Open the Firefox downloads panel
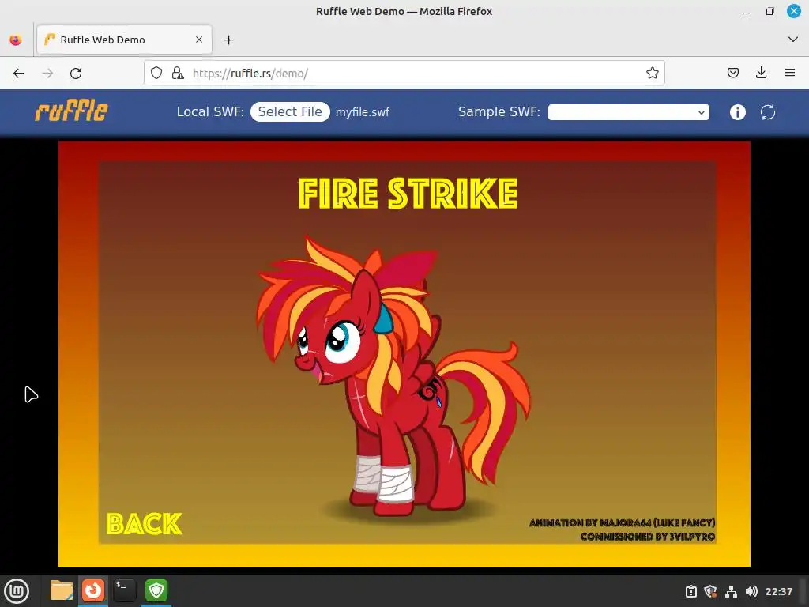 coord(761,74)
